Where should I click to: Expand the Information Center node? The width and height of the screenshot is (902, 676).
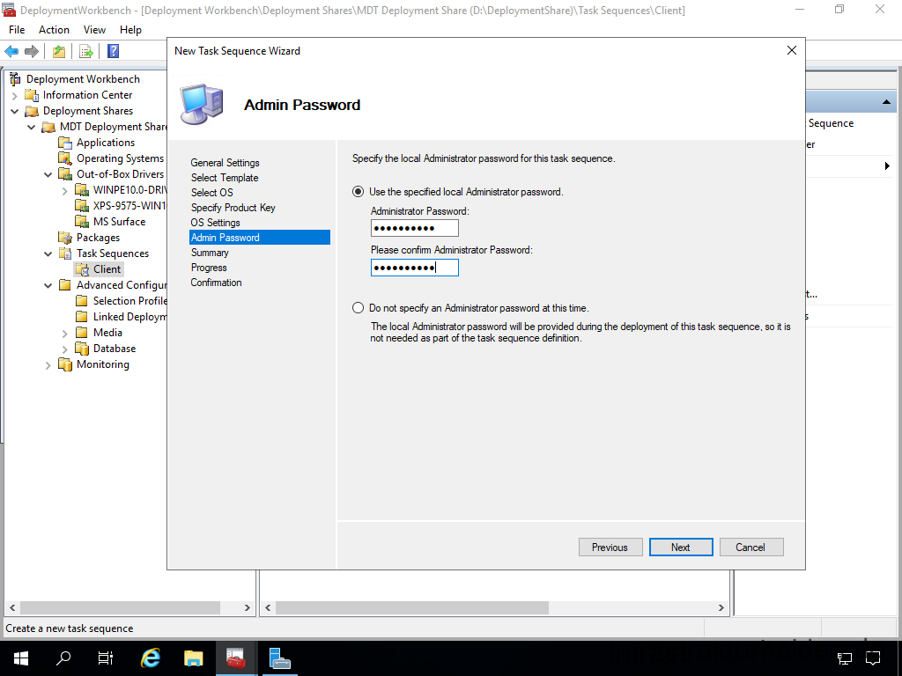click(x=15, y=95)
